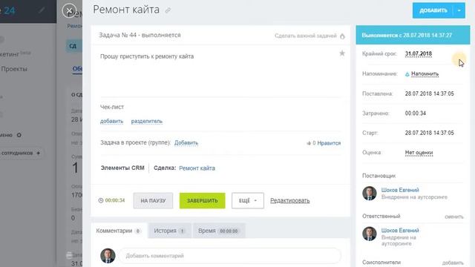Add a checklist разделитель
The width and height of the screenshot is (475, 267).
tap(147, 121)
